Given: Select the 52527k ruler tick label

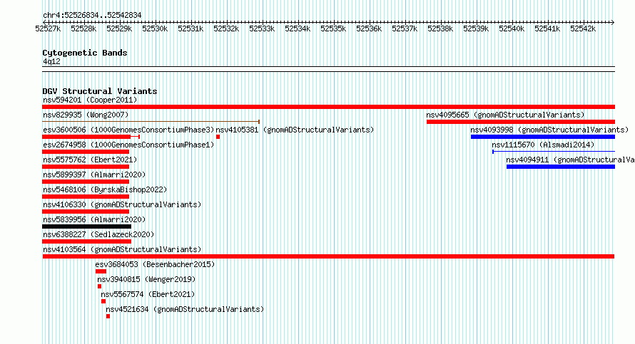Looking at the screenshot, I should coord(48,28).
